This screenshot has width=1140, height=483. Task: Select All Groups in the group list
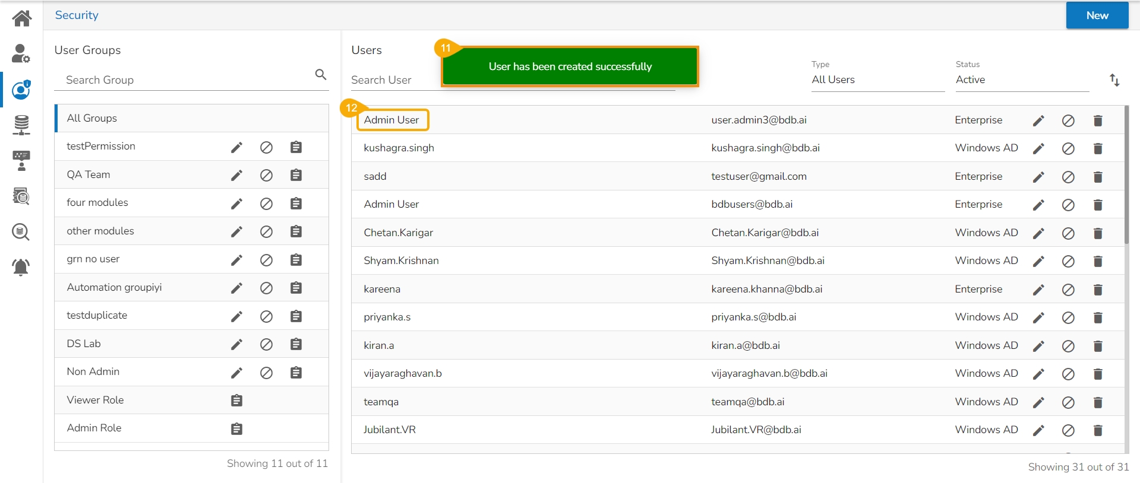point(92,118)
